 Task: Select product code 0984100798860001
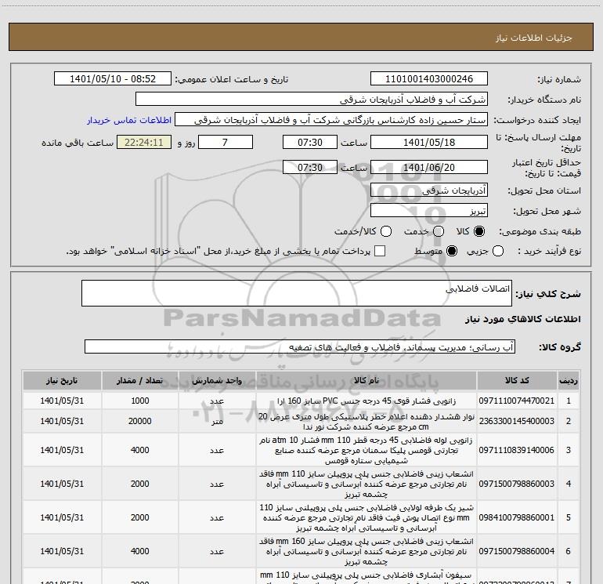point(517,517)
